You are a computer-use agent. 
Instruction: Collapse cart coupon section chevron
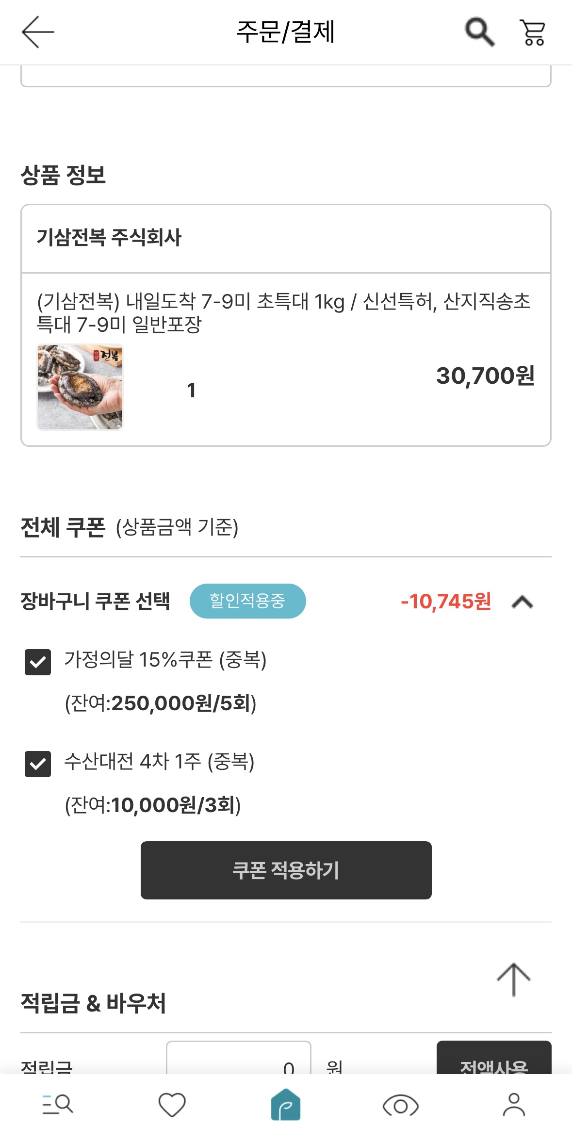click(x=522, y=602)
